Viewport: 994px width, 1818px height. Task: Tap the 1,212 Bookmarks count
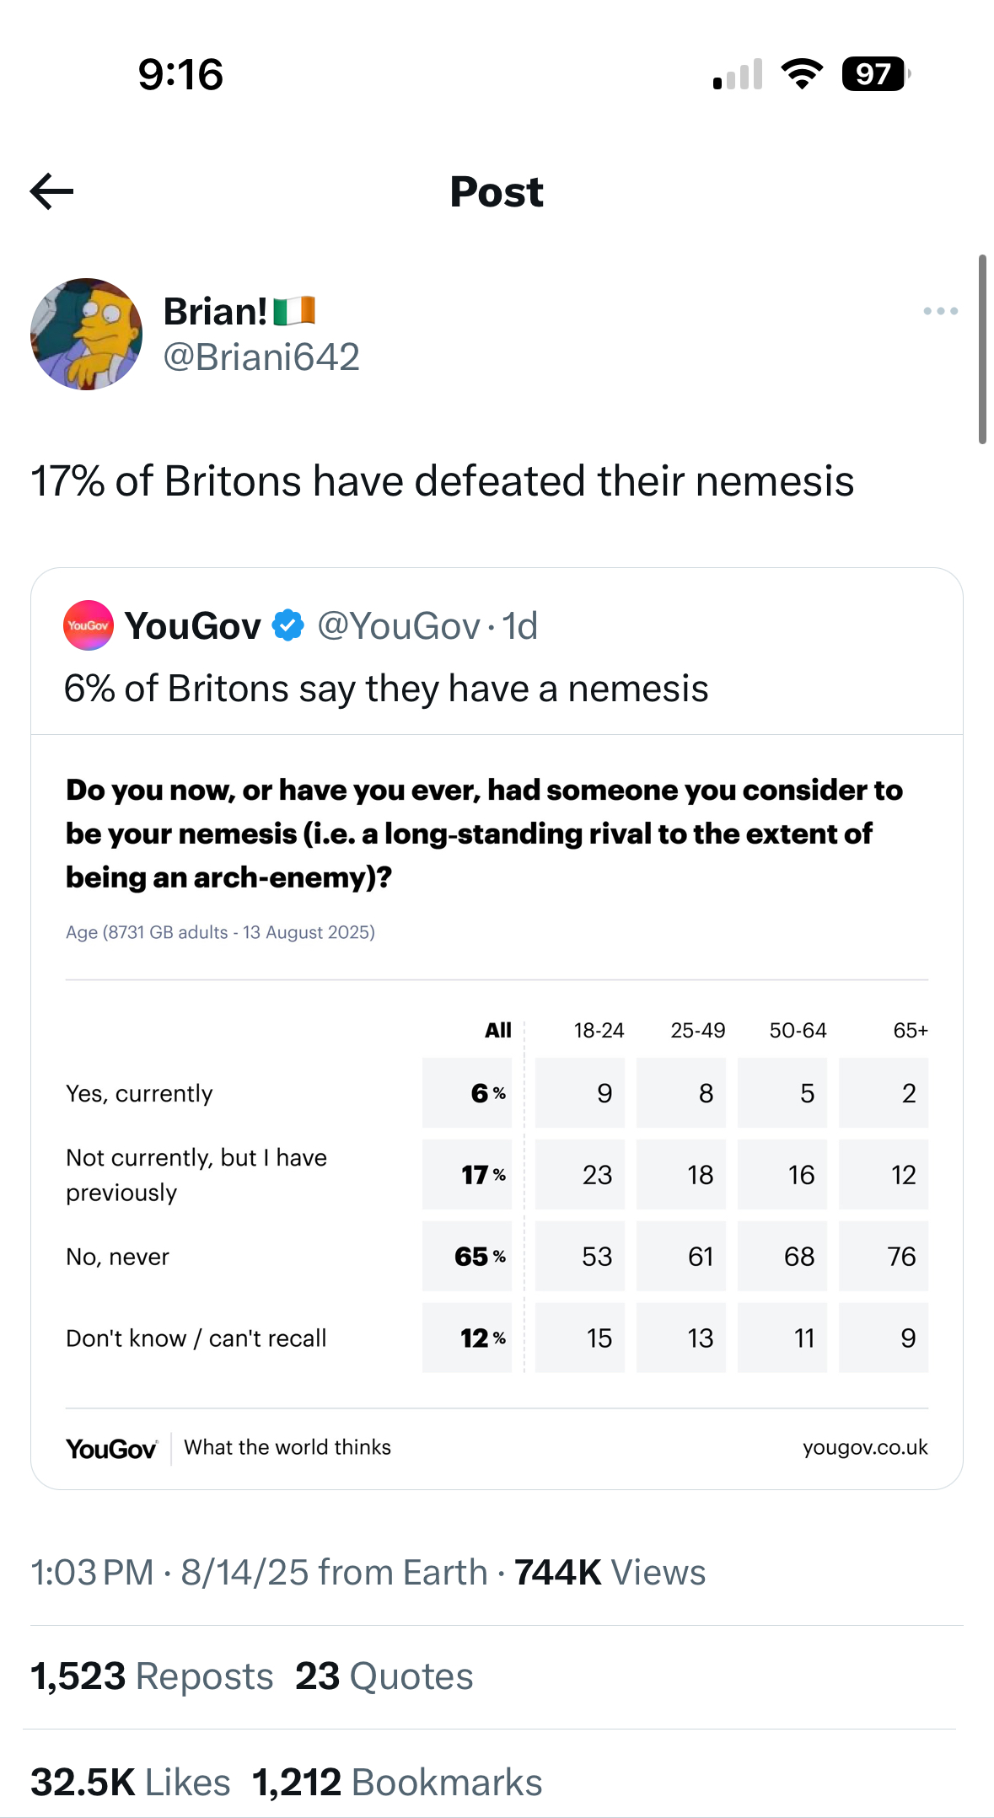[x=397, y=1783]
